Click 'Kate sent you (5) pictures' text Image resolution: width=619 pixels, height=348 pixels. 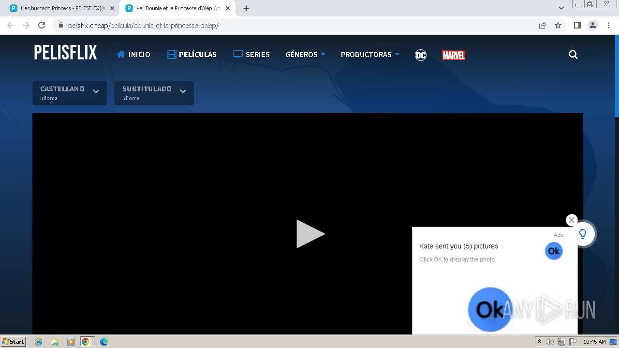click(x=458, y=246)
